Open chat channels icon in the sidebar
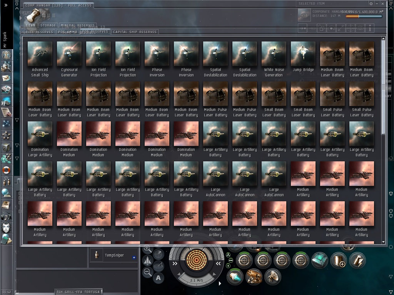Image resolution: width=394 pixels, height=295 pixels. [6, 182]
